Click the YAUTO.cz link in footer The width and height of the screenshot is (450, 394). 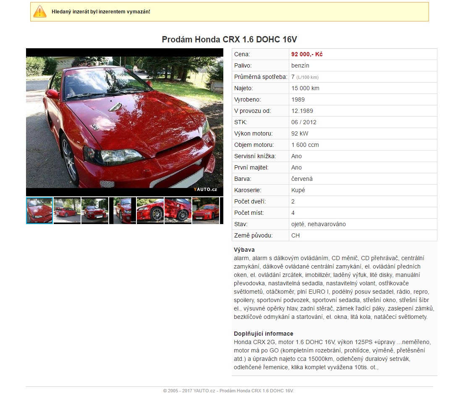click(x=205, y=391)
